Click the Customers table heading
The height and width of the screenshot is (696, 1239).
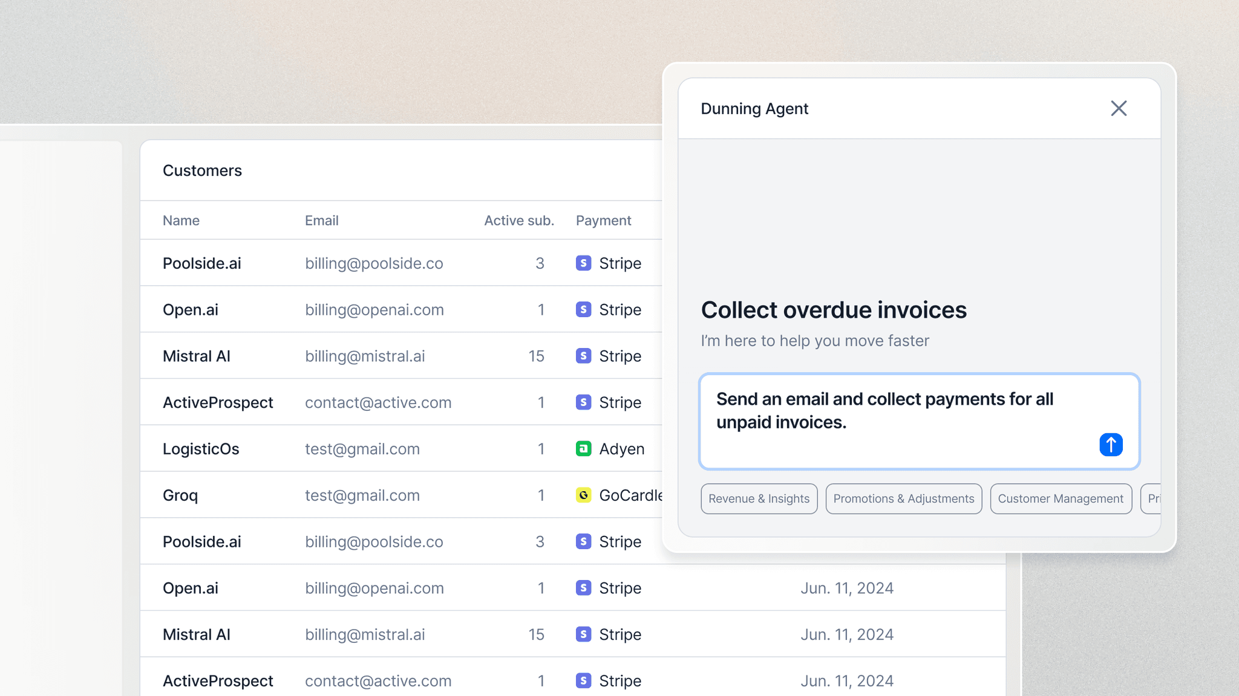coord(202,170)
